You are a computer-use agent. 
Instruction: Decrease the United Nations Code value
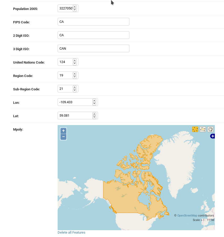coord(75,64)
